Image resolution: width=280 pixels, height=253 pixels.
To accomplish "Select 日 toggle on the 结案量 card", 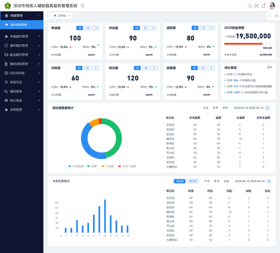I will (194, 68).
